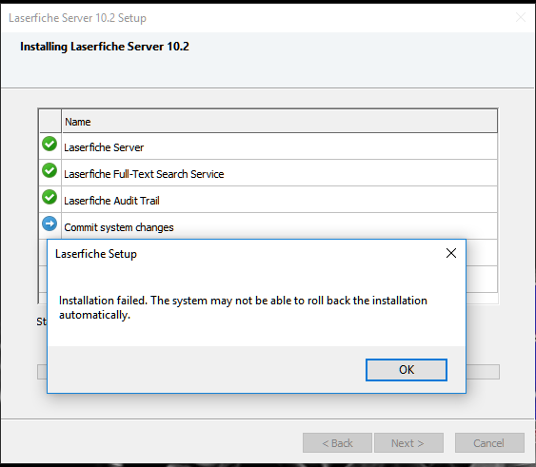The image size is (536, 467).
Task: Click the green checkmark beside Laserfiche Server
Action: tap(50, 144)
